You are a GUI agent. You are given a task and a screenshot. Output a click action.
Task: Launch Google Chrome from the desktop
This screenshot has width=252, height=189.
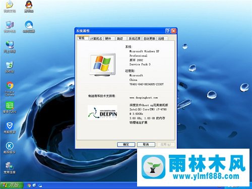tap(10, 89)
